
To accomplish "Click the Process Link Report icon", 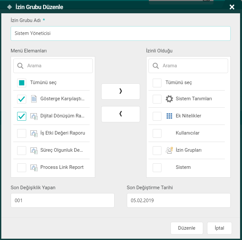I will 34,167.
